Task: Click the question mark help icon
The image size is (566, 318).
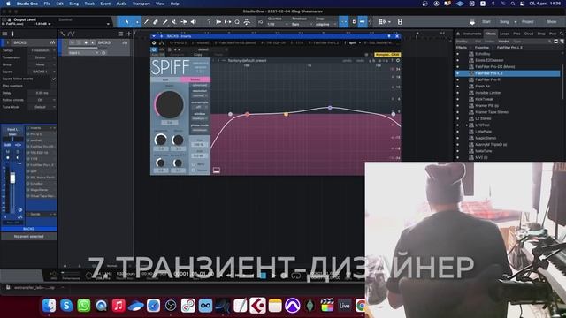Action: (209, 22)
